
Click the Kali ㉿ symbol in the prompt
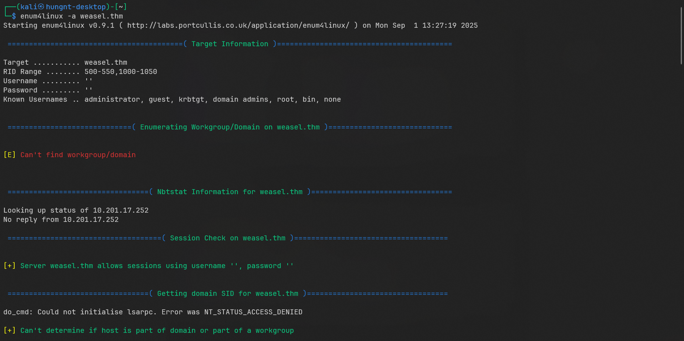tap(41, 7)
